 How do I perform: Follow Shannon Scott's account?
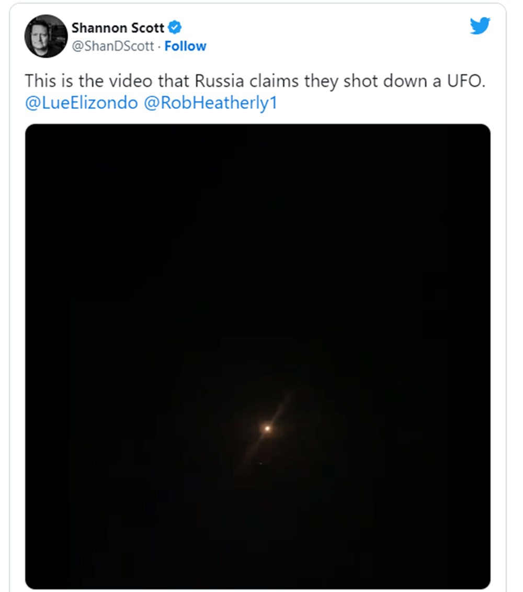point(186,46)
